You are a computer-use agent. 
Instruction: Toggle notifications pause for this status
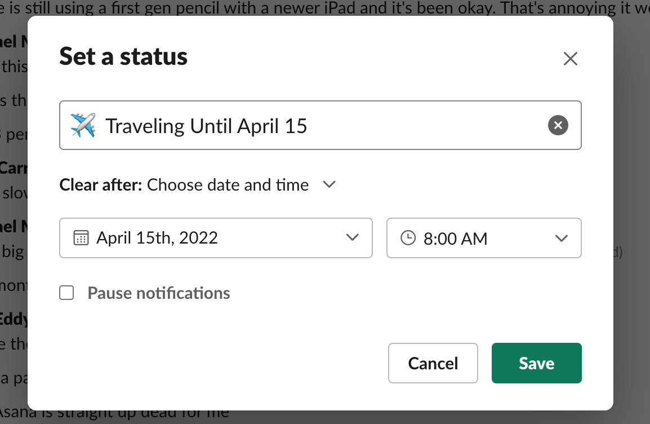[x=66, y=293]
